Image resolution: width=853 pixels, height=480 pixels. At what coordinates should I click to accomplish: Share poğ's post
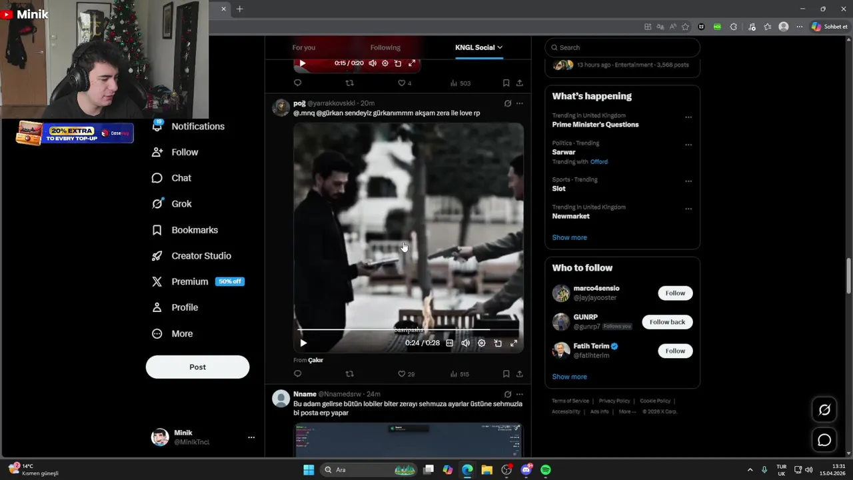click(x=520, y=374)
